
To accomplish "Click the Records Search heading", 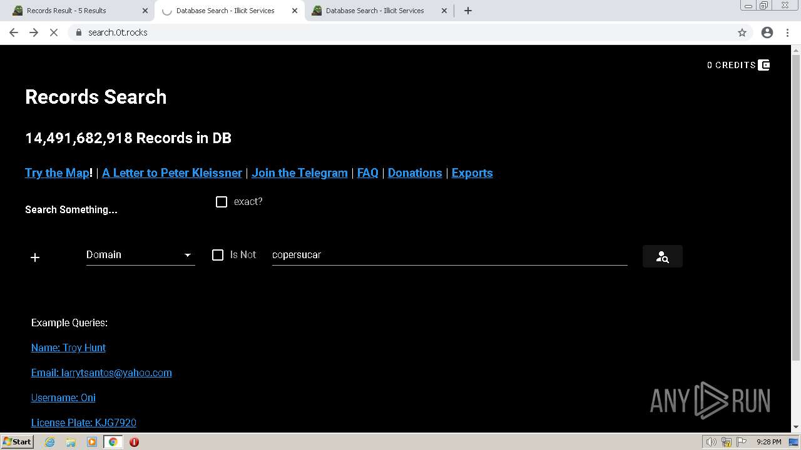I will click(x=96, y=97).
